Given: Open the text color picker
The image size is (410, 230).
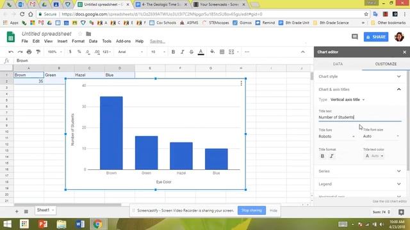Looking at the screenshot, I should [201, 52].
